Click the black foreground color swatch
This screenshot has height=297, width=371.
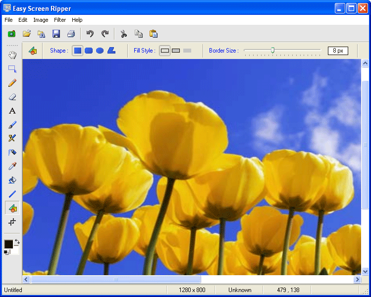pos(9,244)
